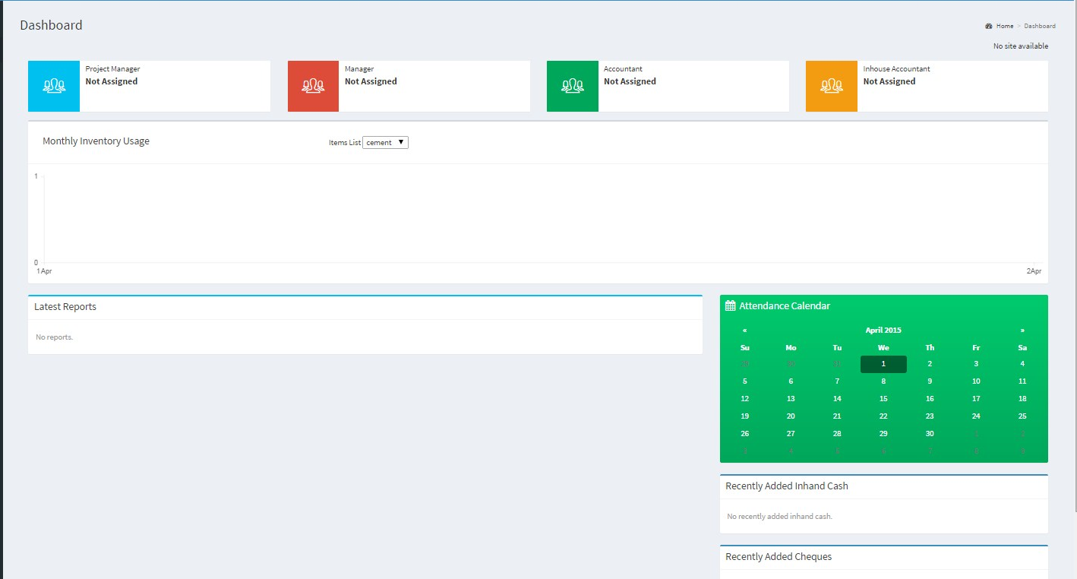Click the Dashboard breadcrumb text
The image size is (1077, 579).
1040,26
